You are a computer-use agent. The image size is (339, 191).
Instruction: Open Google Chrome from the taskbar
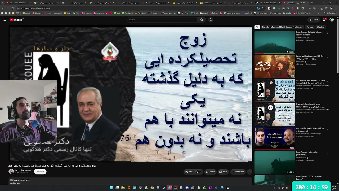pyautogui.click(x=152, y=188)
